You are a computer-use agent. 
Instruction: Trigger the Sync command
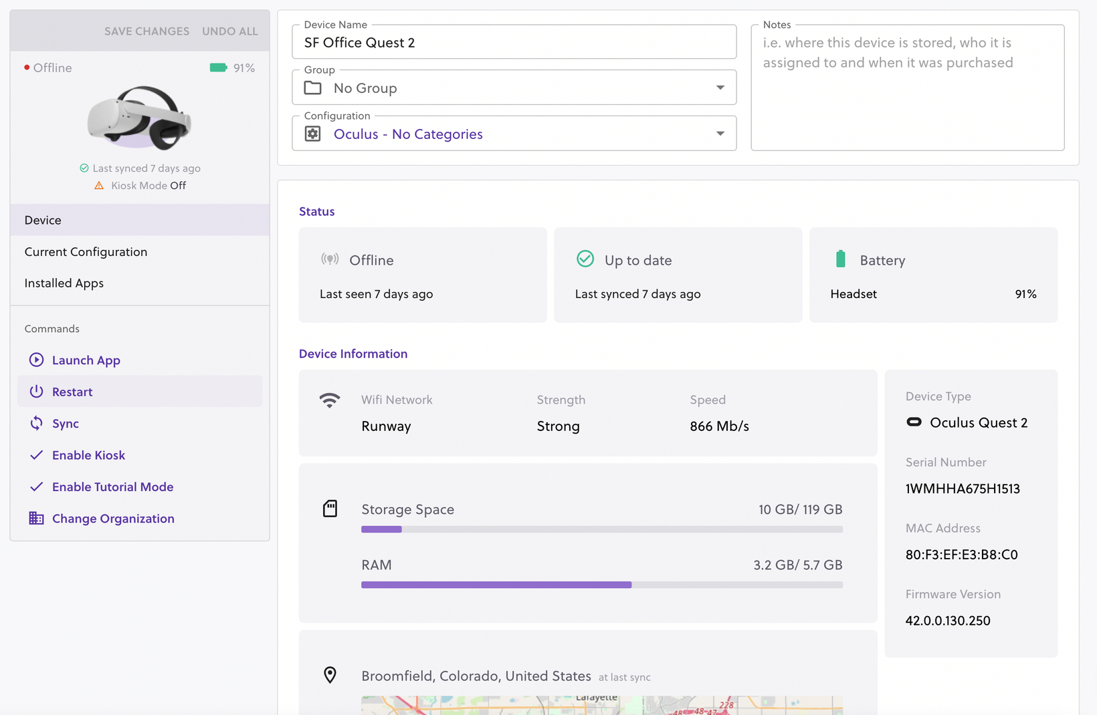tap(140, 423)
